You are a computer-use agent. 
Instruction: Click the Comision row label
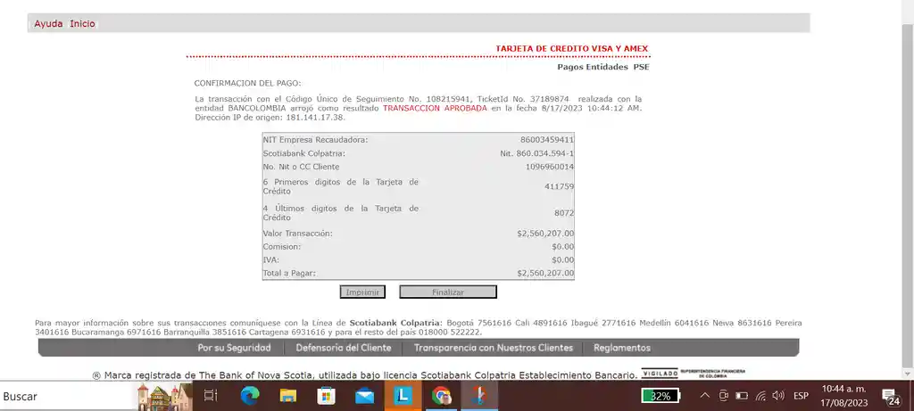coord(282,247)
